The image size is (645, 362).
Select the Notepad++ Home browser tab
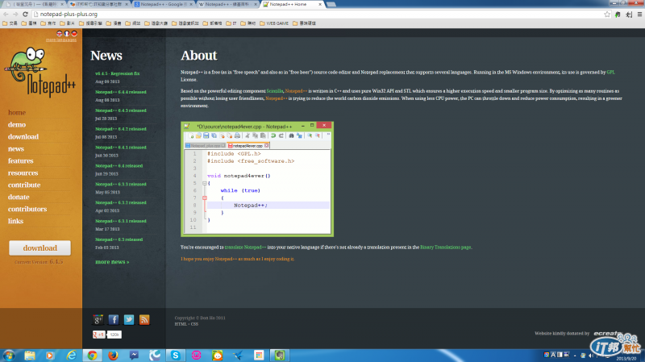[291, 4]
